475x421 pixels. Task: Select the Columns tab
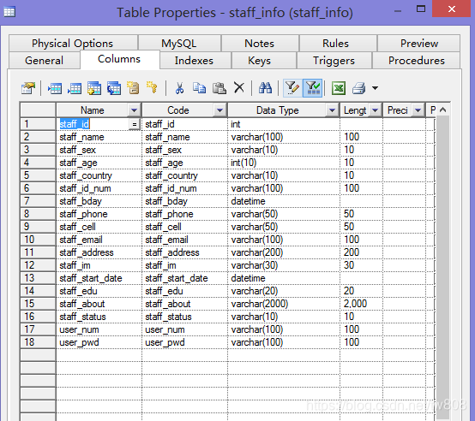(119, 59)
